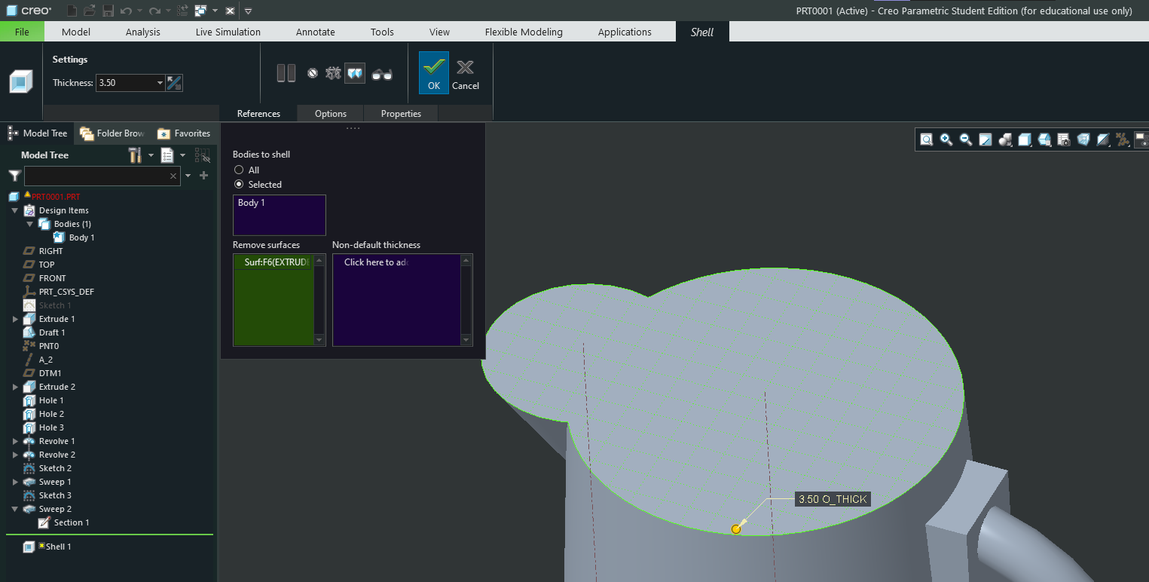This screenshot has height=582, width=1149.
Task: Pause the Shell feature tool
Action: point(286,73)
